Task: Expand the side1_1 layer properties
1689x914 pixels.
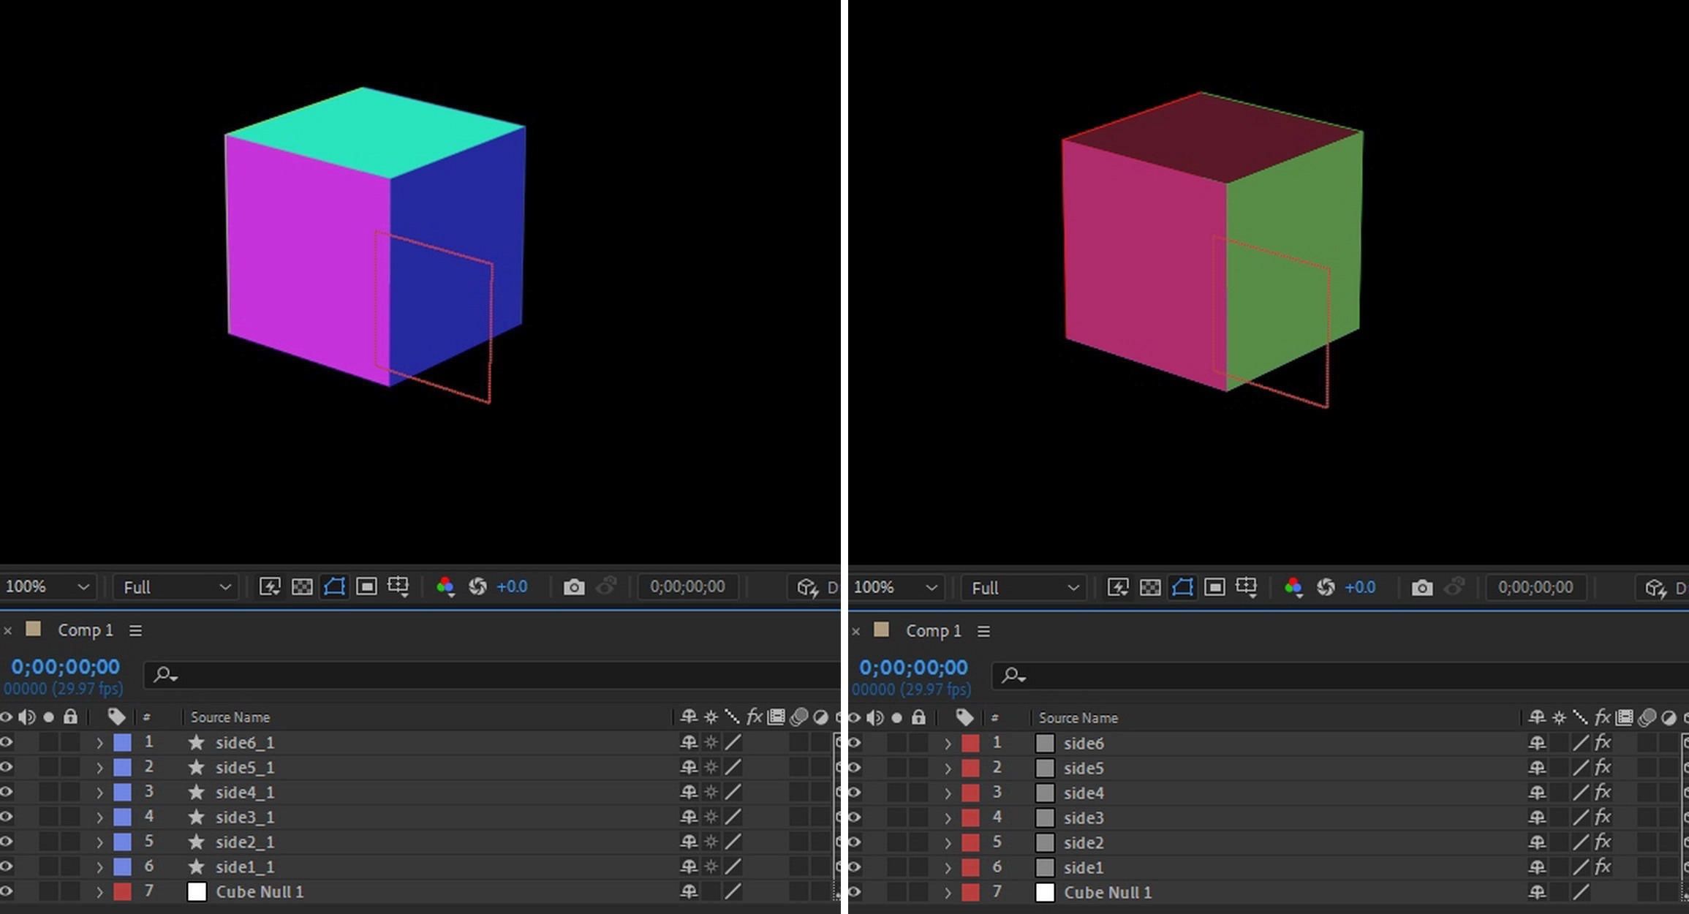Action: 99,867
